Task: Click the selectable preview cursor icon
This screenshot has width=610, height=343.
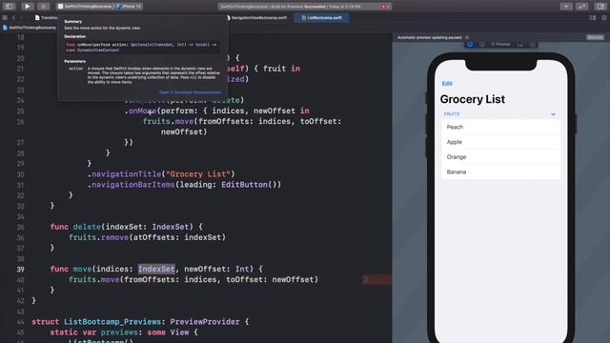Action: (x=482, y=45)
